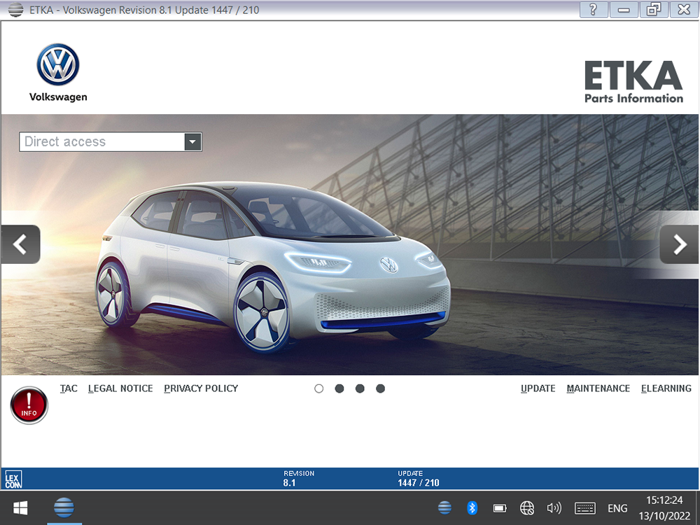
Task: Click the REVISION 8.1 status bar text
Action: coord(299,478)
